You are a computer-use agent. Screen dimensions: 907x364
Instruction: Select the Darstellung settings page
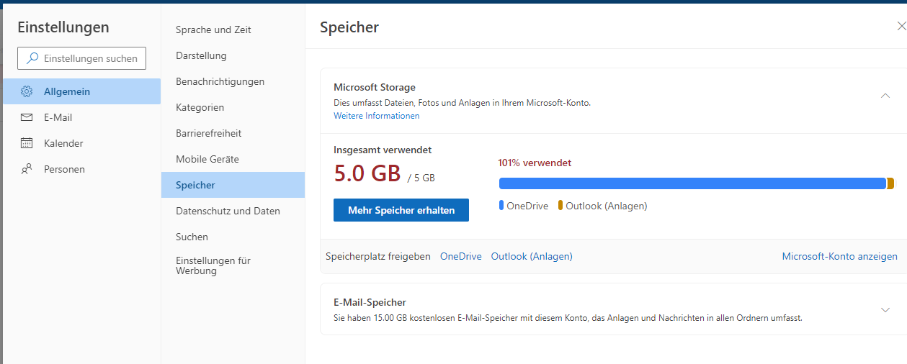(x=201, y=55)
